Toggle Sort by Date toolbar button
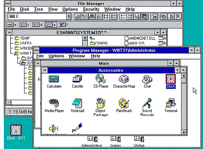The height and width of the screenshot is (149, 203). tap(145, 17)
